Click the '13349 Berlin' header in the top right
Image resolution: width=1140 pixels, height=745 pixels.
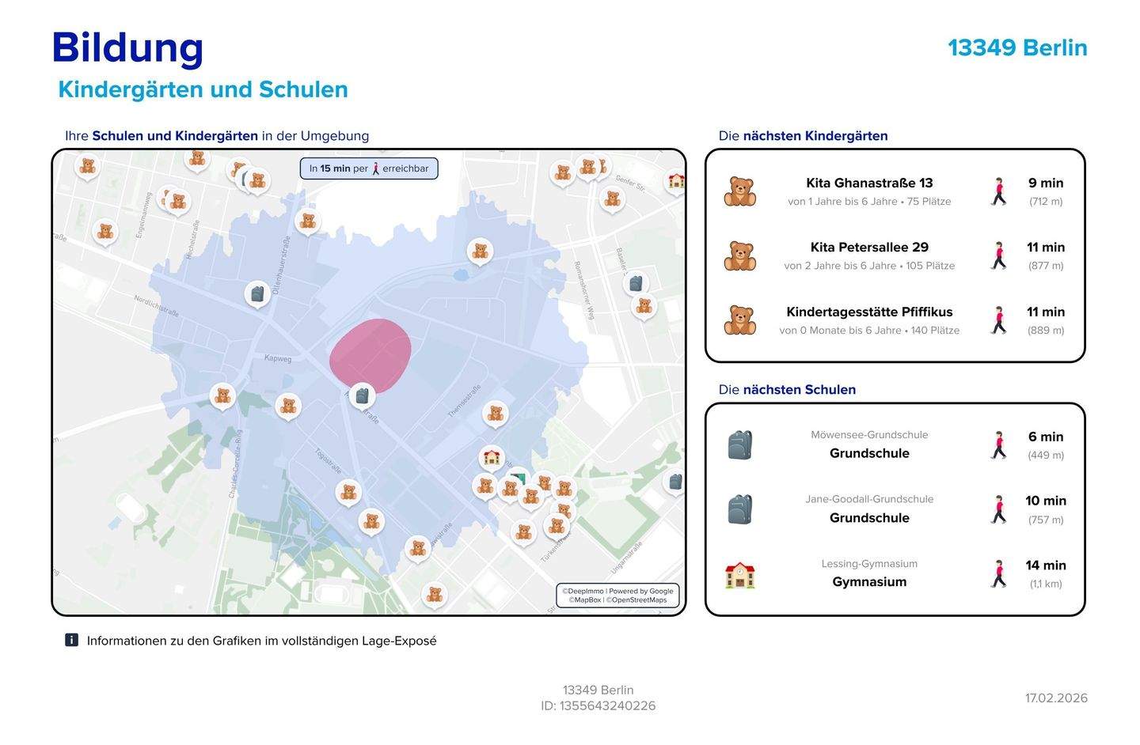pyautogui.click(x=1017, y=47)
